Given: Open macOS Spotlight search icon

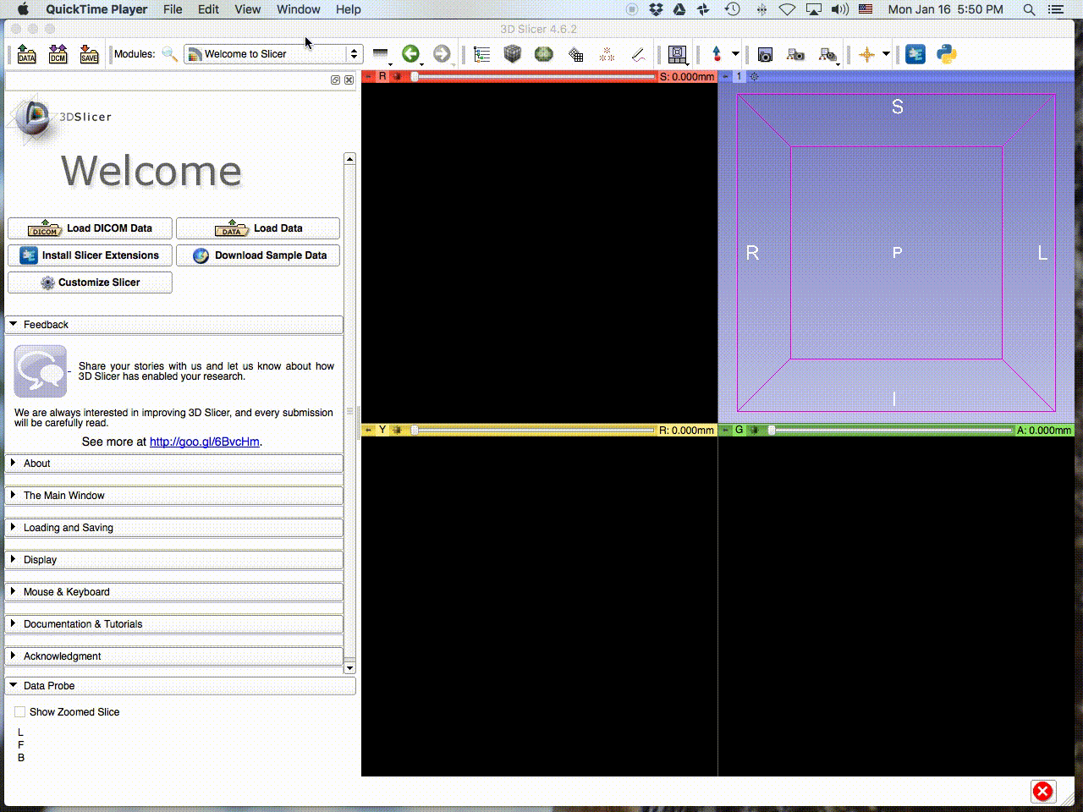Looking at the screenshot, I should [x=1029, y=9].
